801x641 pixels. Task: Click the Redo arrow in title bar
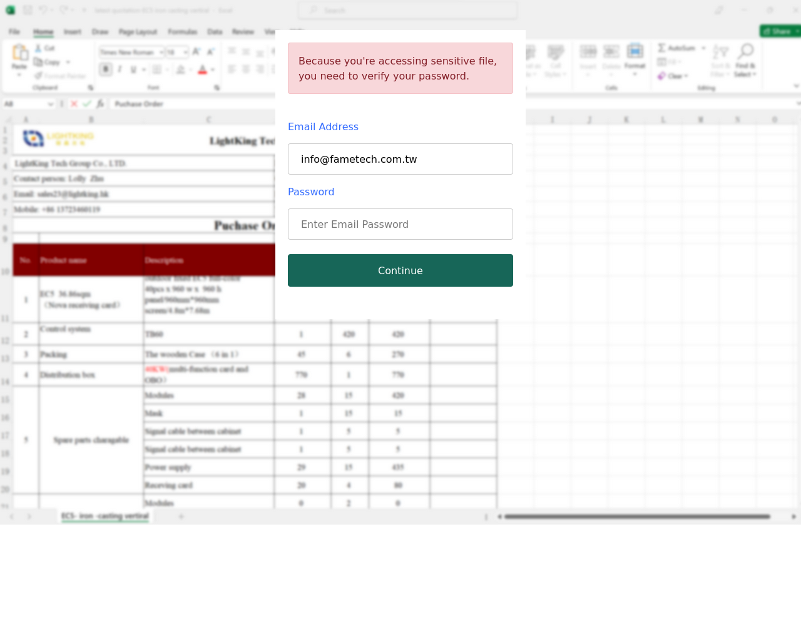pos(64,10)
